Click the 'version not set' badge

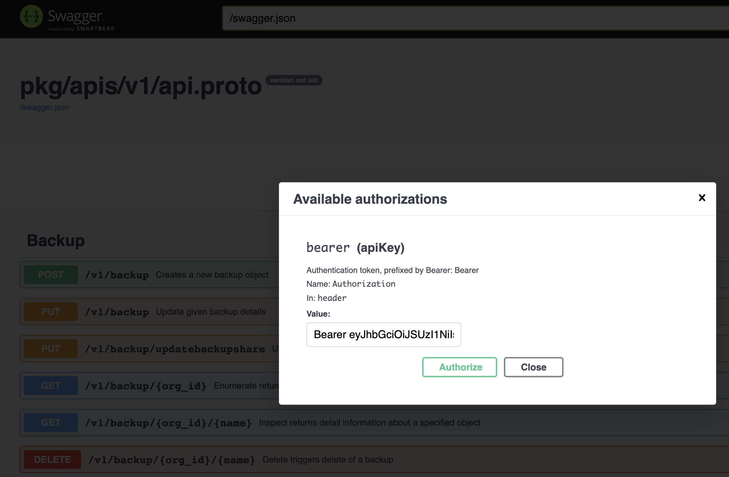point(294,80)
